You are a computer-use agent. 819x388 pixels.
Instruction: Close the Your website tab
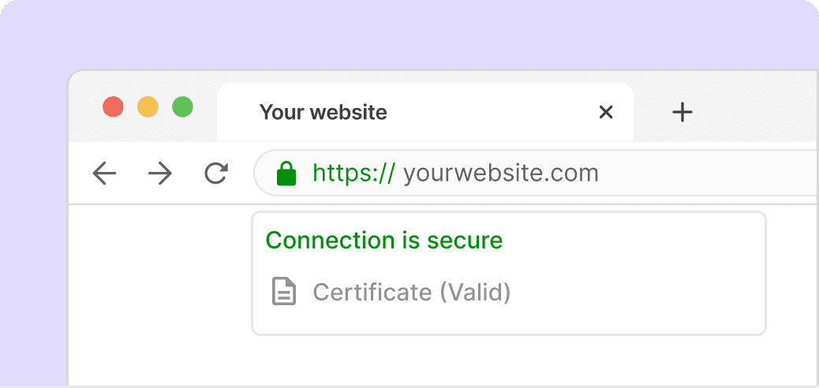coord(606,112)
